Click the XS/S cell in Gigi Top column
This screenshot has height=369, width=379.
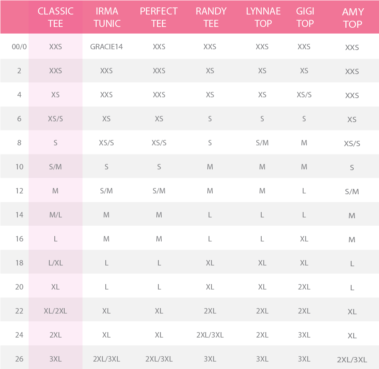point(304,95)
